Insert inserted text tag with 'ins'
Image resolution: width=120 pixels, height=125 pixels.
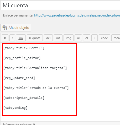(x=58, y=38)
